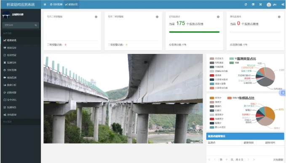Open sidebar 监测报告 item with report icon

click(x=21, y=107)
